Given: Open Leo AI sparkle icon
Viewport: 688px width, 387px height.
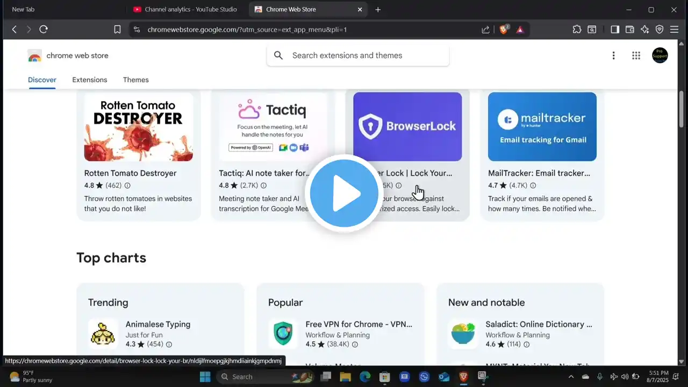Looking at the screenshot, I should click(645, 30).
